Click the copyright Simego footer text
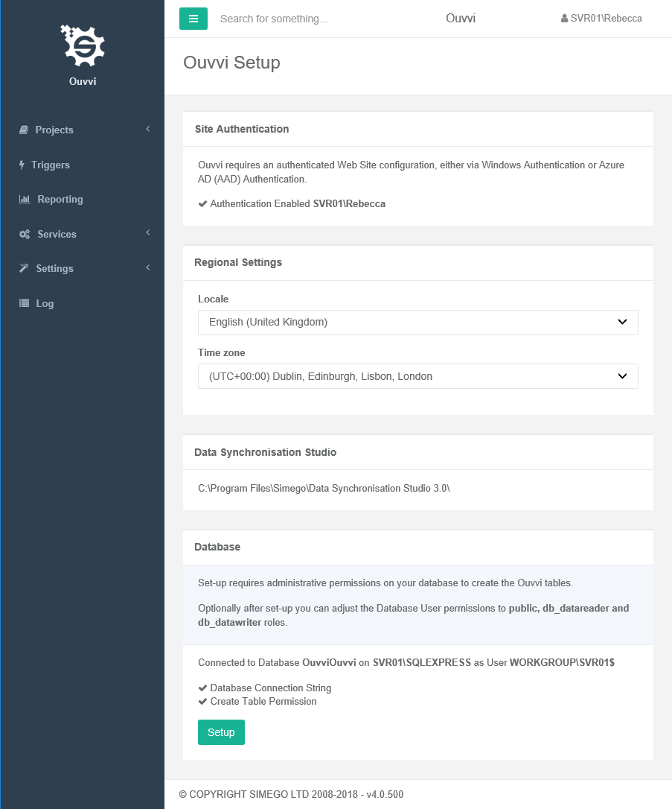Viewport: 672px width, 809px height. (291, 795)
